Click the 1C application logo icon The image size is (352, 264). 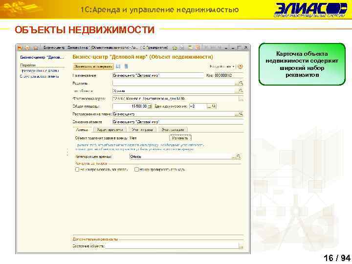[x=20, y=47]
